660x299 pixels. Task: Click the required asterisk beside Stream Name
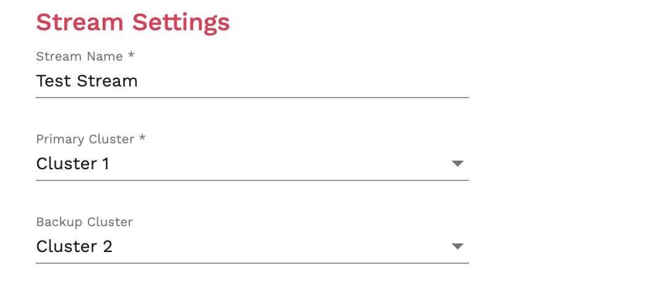tap(131, 56)
